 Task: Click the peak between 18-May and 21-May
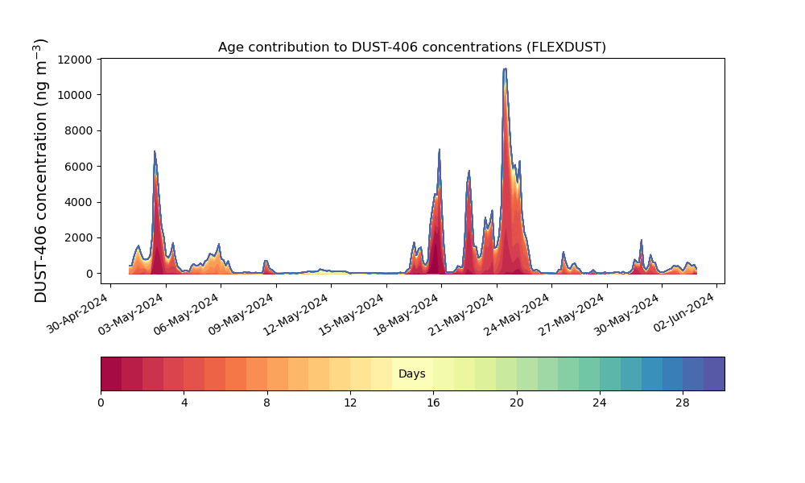pos(469,172)
